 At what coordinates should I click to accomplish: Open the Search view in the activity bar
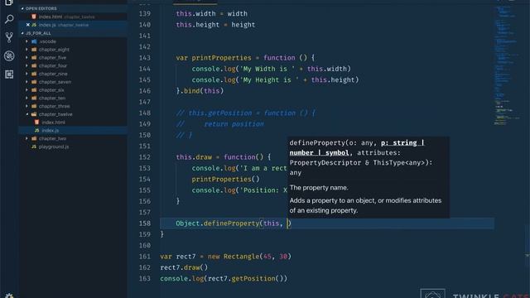tap(9, 19)
